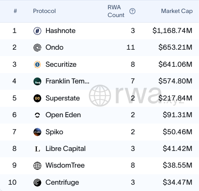Click the Open Eden logo icon

pos(37,115)
